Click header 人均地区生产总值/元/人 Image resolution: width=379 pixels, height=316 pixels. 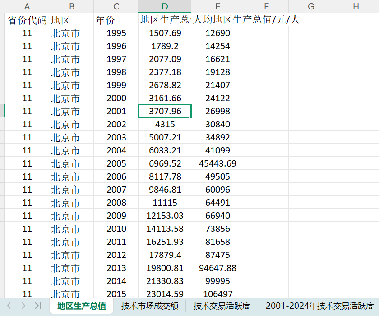[x=246, y=20]
